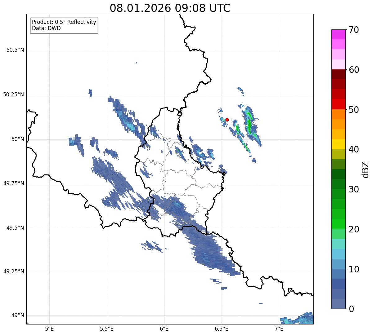
Task: Click the latitude label 49°N
Action: click(x=18, y=315)
